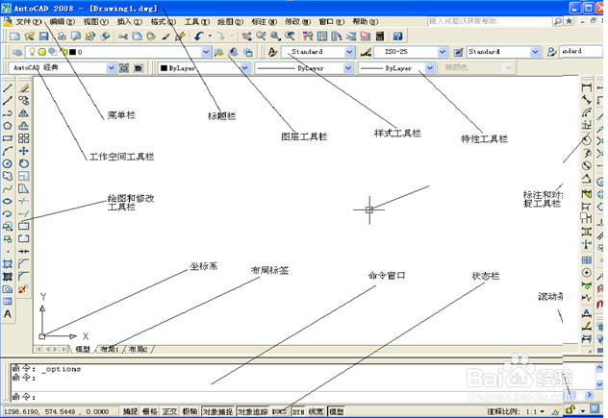Toggle 捕捉 (Snap) in status bar
Image resolution: width=608 pixels, height=418 pixels.
click(130, 411)
